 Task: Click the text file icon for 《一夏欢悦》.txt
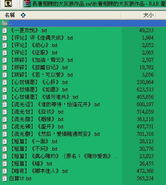(x=5, y=30)
